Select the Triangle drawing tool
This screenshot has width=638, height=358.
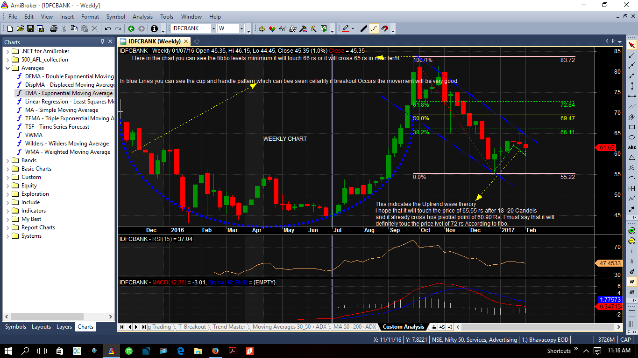coord(631,158)
